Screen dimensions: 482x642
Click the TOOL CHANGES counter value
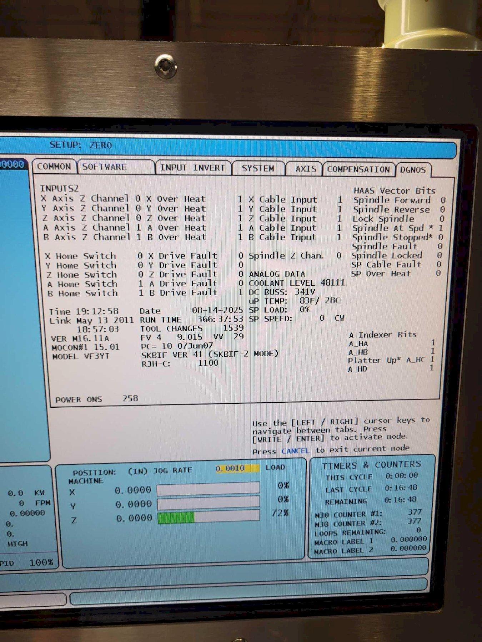(233, 328)
